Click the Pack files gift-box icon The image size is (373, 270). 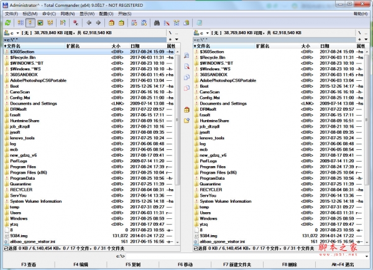coord(111,22)
